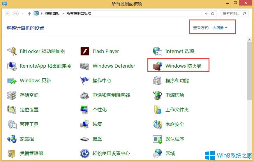Open the Windows Defender wall icon

click(x=84, y=66)
